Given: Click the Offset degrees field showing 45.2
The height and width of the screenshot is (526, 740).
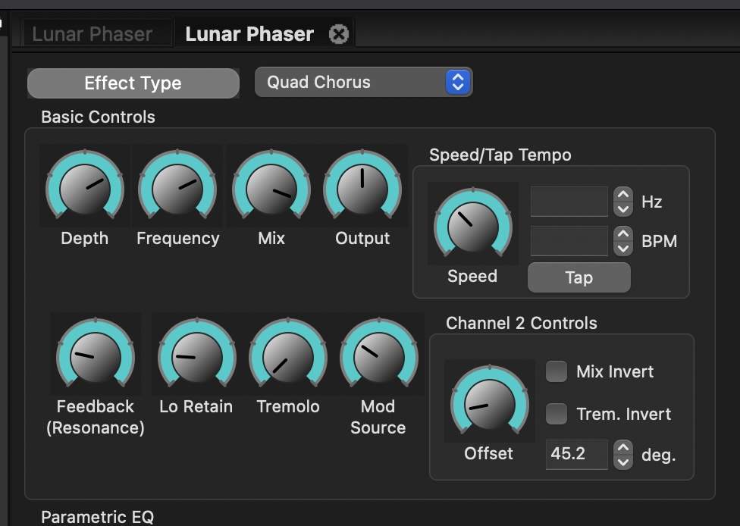Looking at the screenshot, I should click(577, 454).
